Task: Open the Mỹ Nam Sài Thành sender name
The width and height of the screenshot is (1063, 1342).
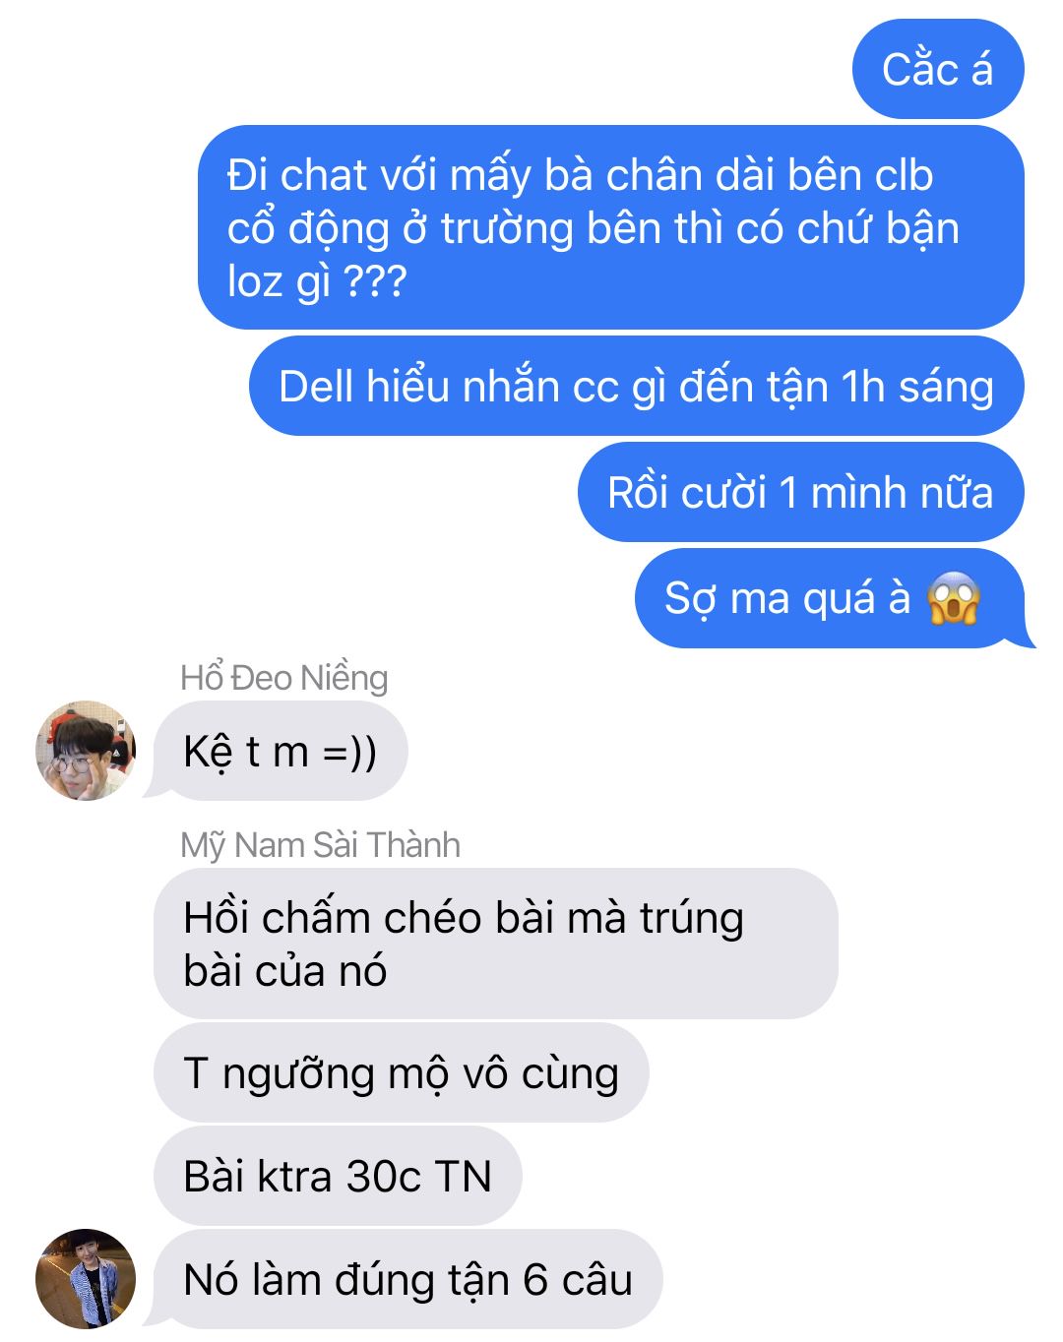Action: tap(320, 844)
